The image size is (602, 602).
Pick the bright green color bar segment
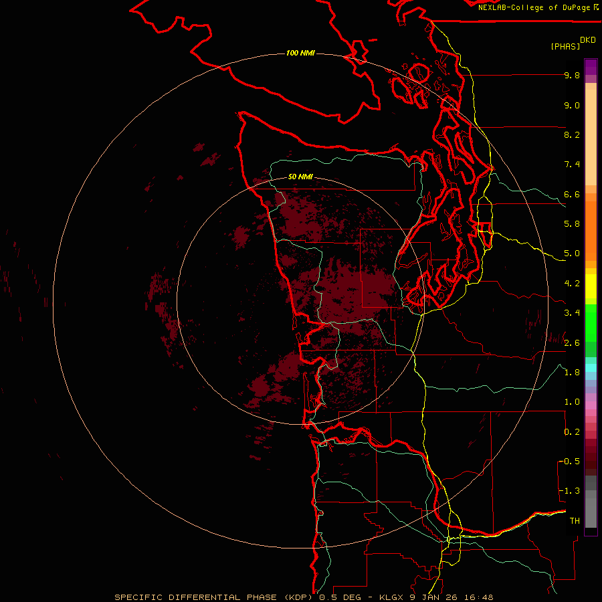[x=591, y=323]
